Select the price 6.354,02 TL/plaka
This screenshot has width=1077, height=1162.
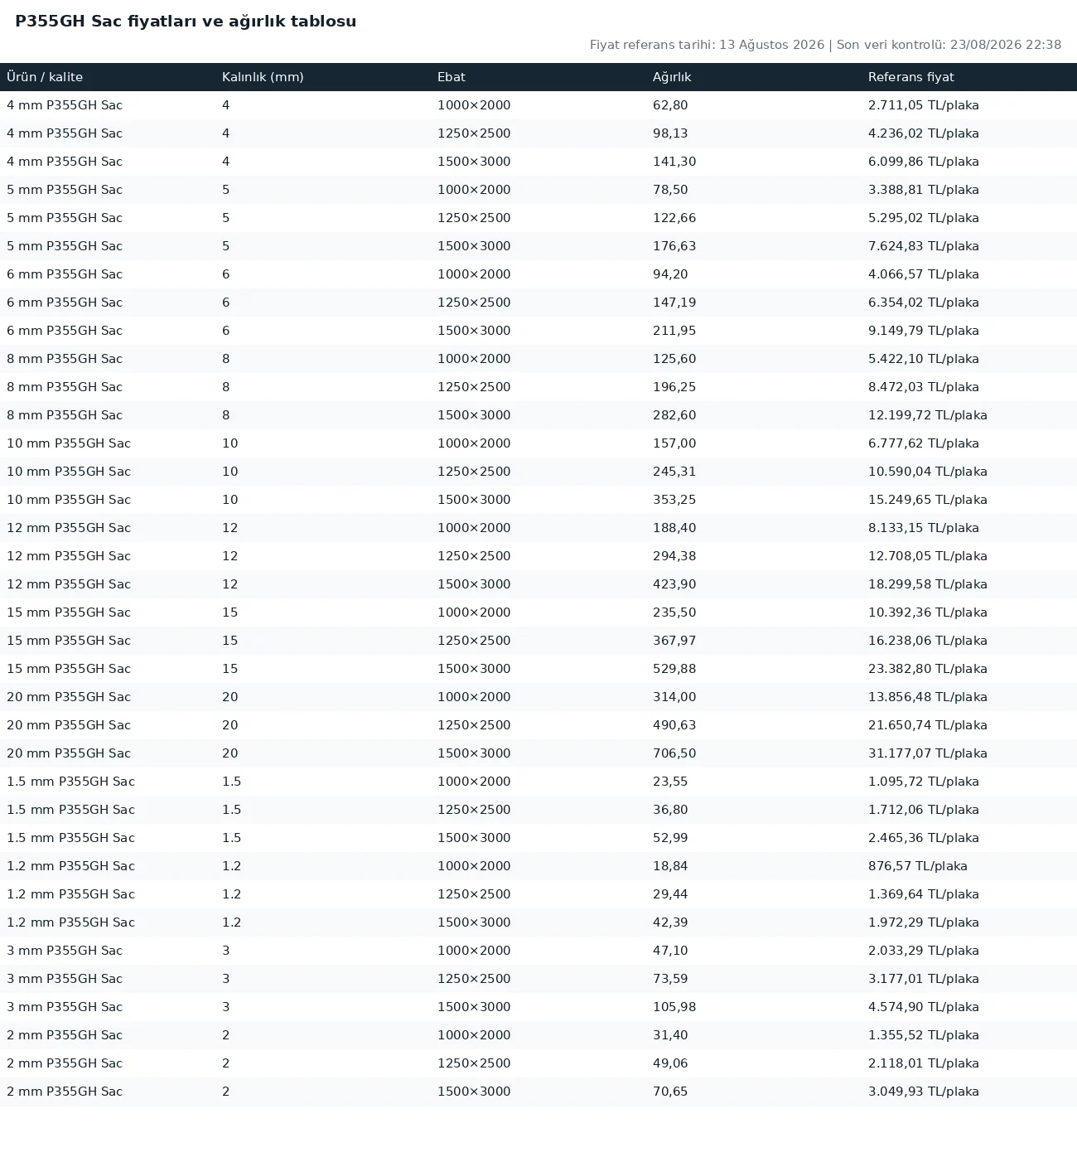coord(924,303)
